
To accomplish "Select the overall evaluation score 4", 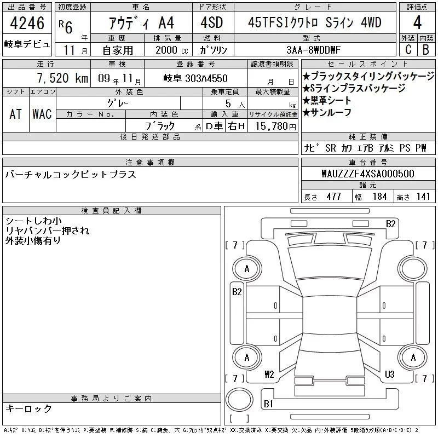I will click(x=417, y=22).
